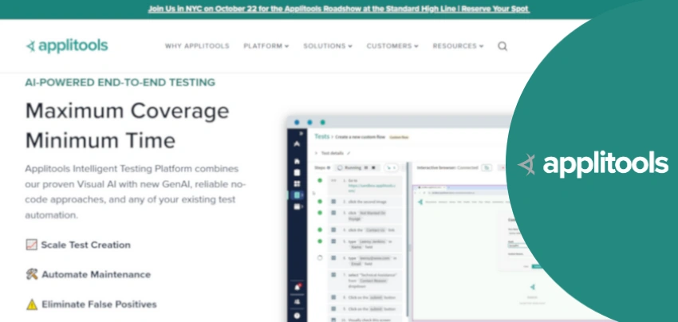
Task: Open the Applitools Roadshow announcement banner link
Action: pos(338,9)
